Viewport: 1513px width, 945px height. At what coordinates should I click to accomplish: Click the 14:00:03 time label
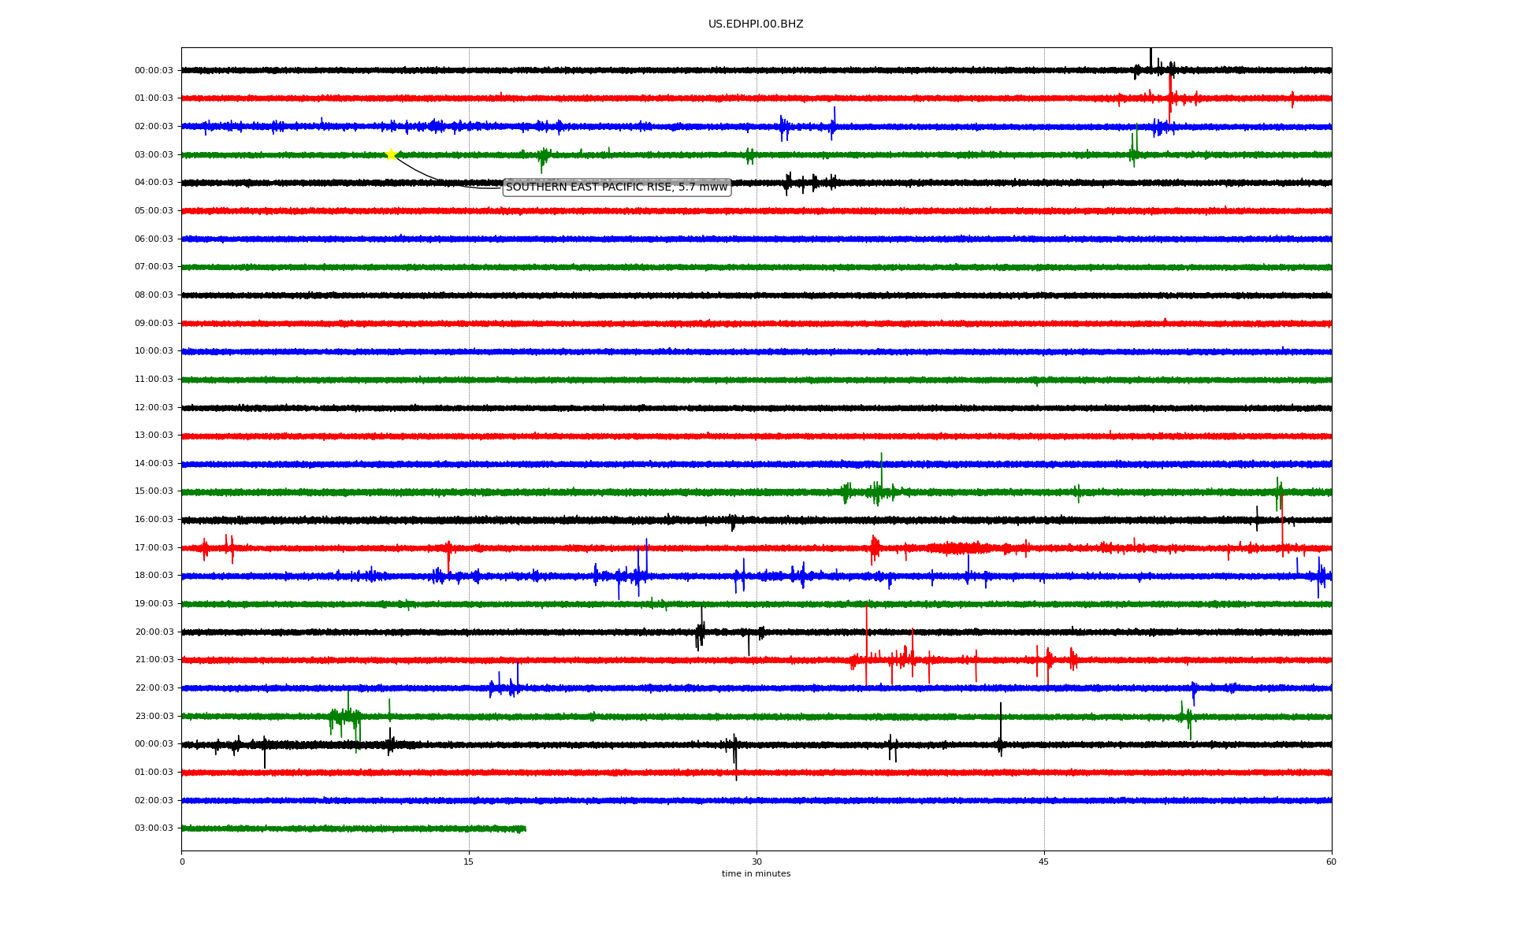click(154, 464)
